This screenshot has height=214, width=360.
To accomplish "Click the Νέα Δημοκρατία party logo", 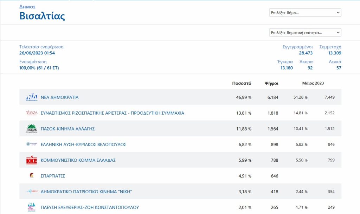I will pos(32,97).
